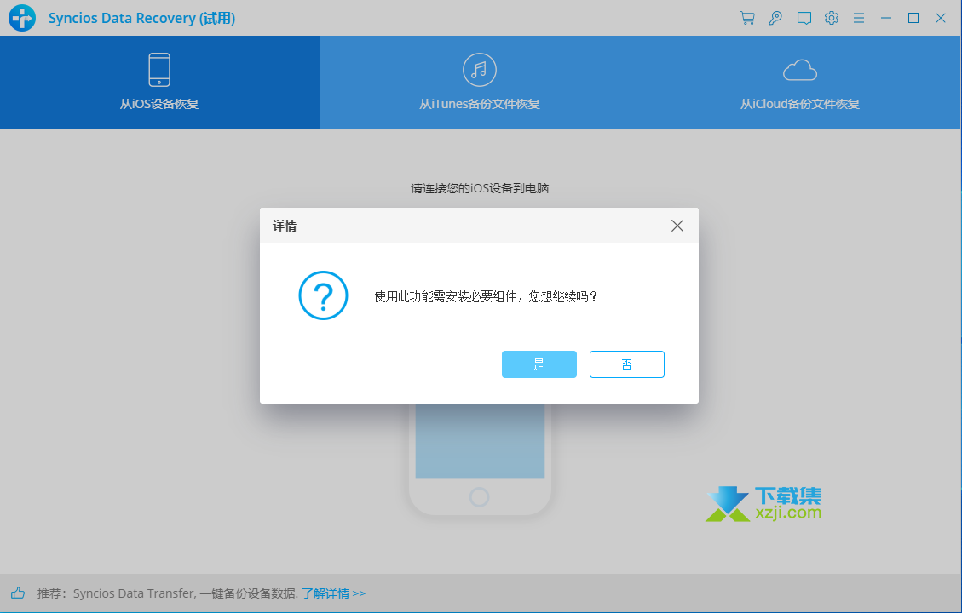
Task: Close the Syncios Data Recovery window
Action: tap(941, 18)
